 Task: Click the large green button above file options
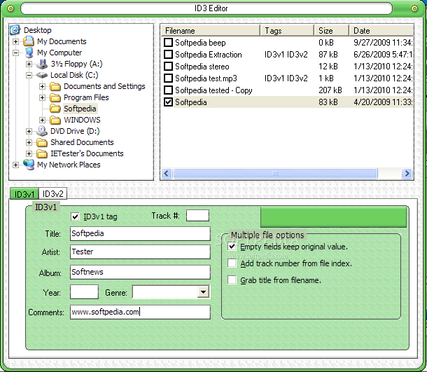click(334, 217)
